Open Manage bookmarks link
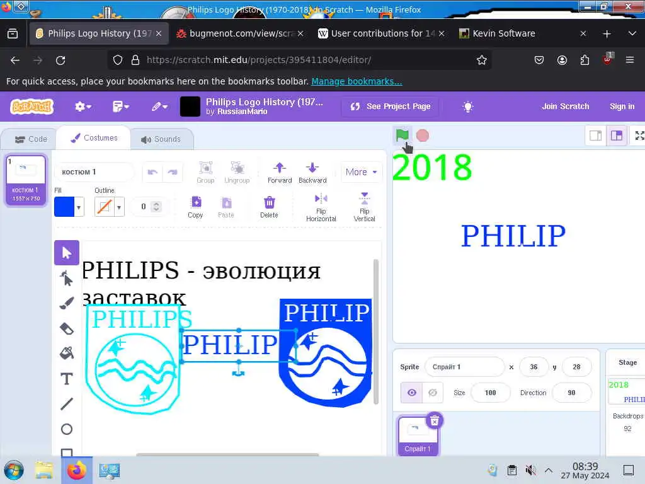This screenshot has width=645, height=484. click(x=357, y=81)
